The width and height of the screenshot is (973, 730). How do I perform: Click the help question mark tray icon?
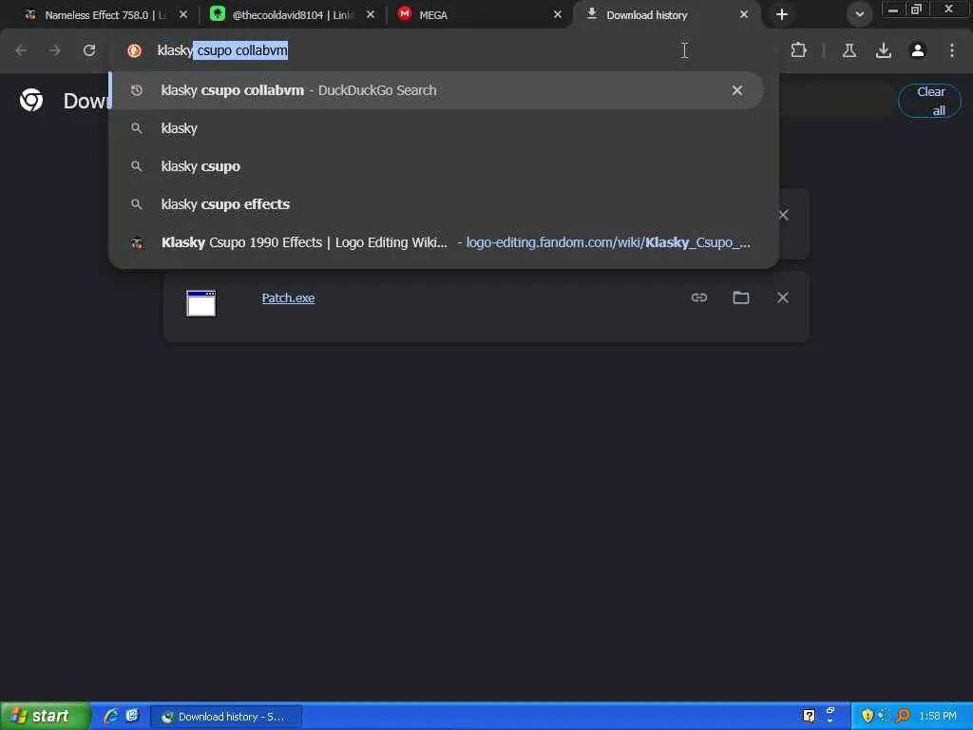(809, 717)
